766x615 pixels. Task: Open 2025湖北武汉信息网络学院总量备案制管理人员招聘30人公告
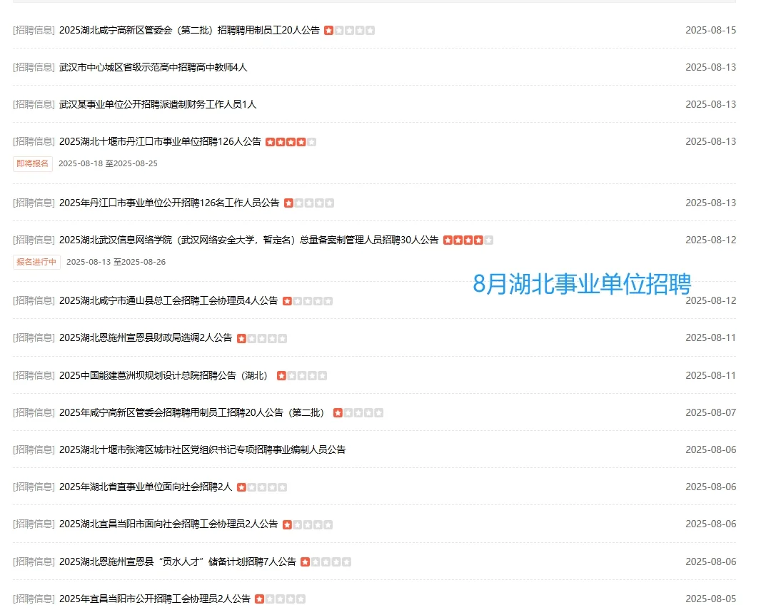point(248,240)
